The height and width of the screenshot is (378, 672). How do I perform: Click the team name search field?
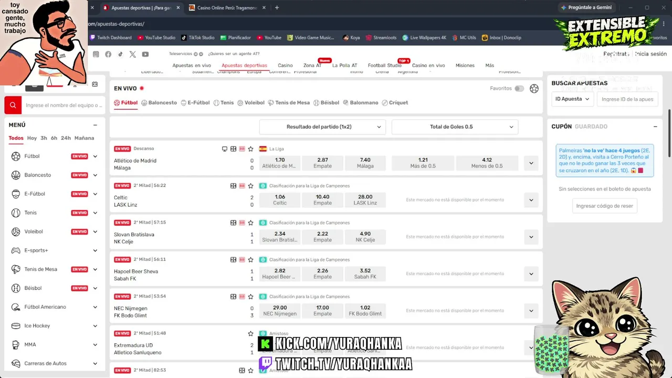tap(63, 105)
